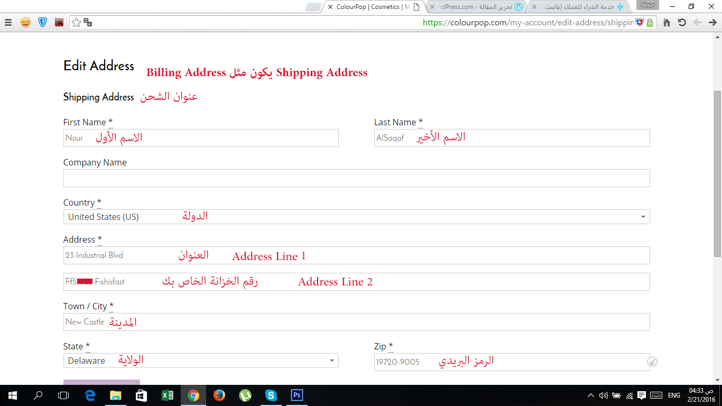Click the translate icon in address bar
Image resolution: width=722 pixels, height=406 pixels.
[88, 23]
